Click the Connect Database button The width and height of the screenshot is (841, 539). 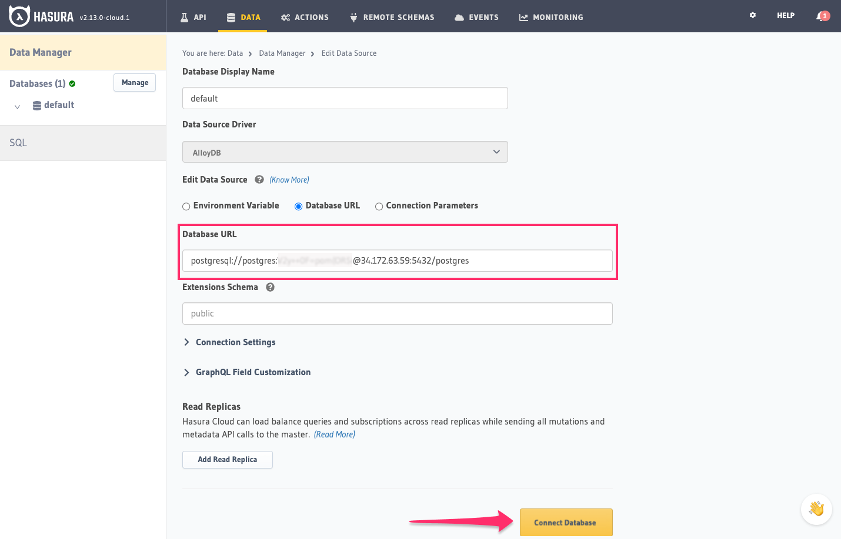tap(565, 522)
